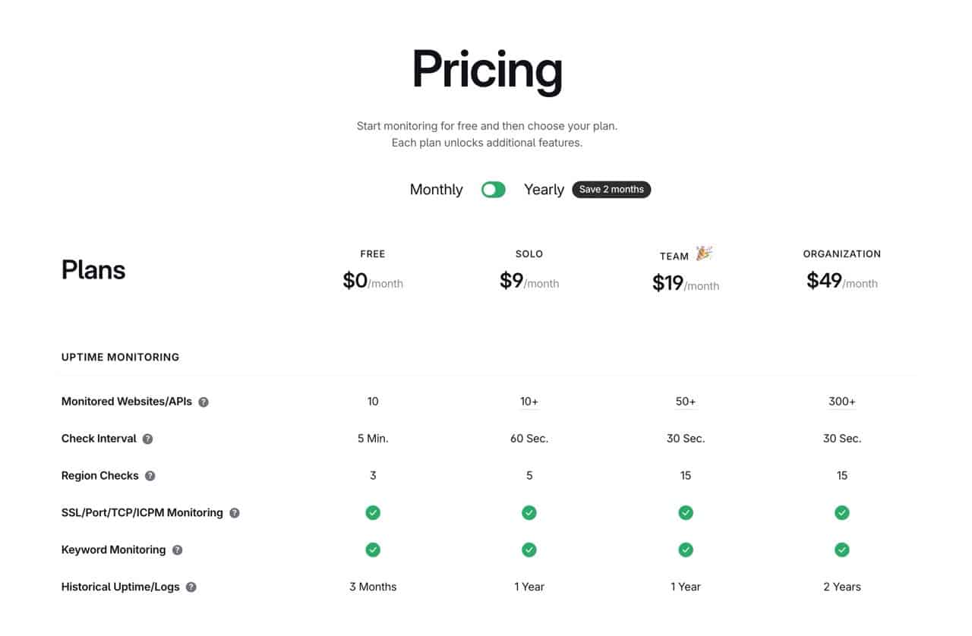This screenshot has height=636, width=972.
Task: Toggle the Monthly/Yearly billing switch
Action: 493,190
